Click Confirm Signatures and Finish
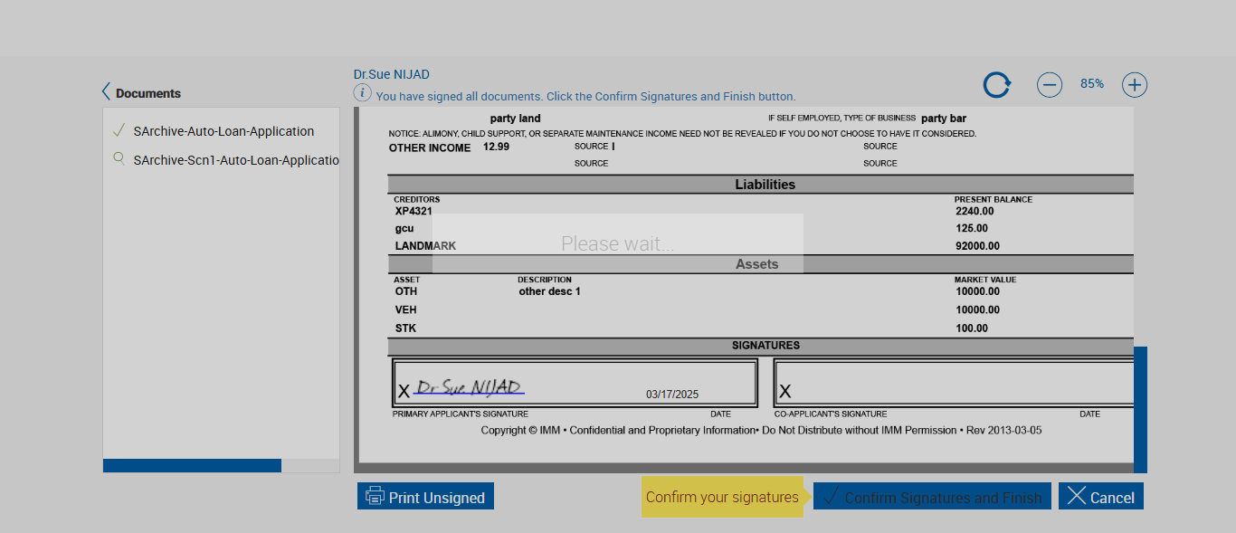Image resolution: width=1236 pixels, height=533 pixels. [x=932, y=496]
